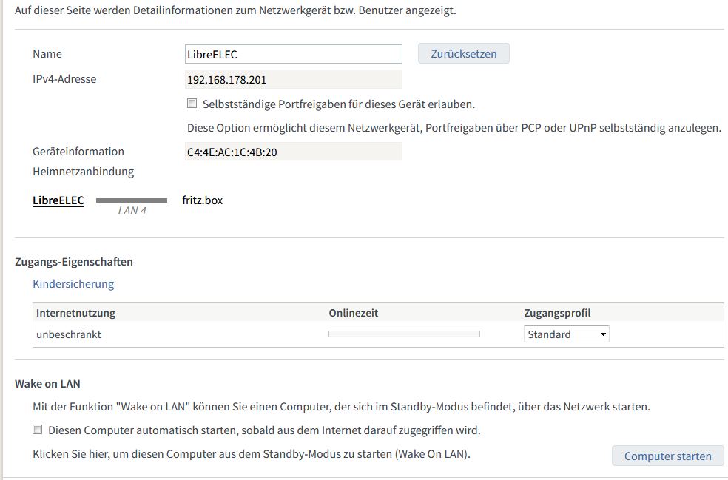Click the LAN 4 port label
This screenshot has height=480, width=728.
point(132,212)
